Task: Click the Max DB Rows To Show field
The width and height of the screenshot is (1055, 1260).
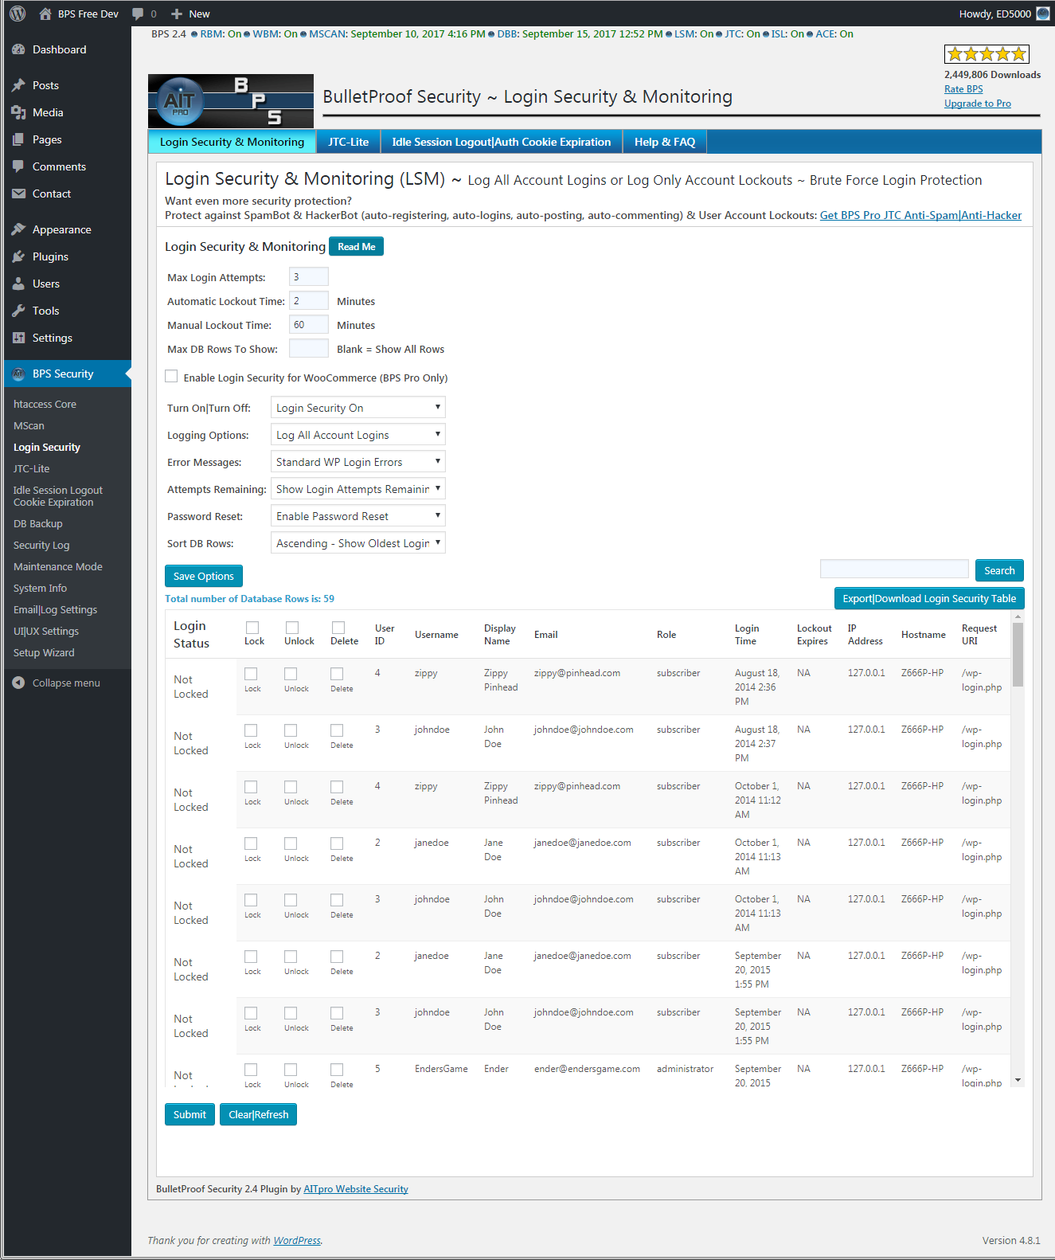Action: [x=309, y=348]
